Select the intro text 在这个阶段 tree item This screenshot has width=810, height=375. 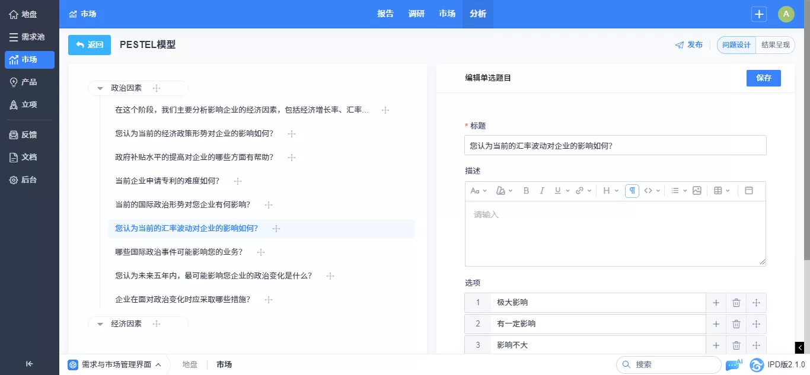tap(242, 110)
